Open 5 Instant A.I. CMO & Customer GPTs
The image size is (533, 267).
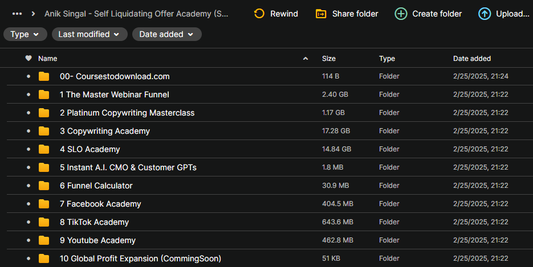click(128, 167)
